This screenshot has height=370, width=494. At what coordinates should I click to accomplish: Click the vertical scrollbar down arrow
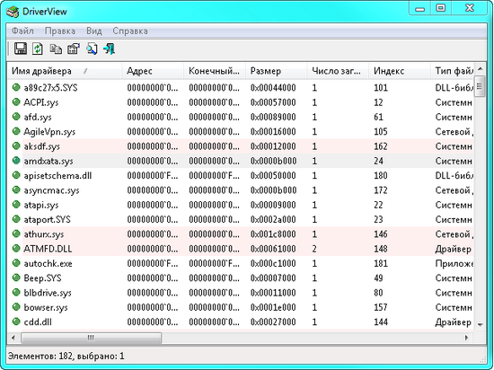pyautogui.click(x=480, y=325)
